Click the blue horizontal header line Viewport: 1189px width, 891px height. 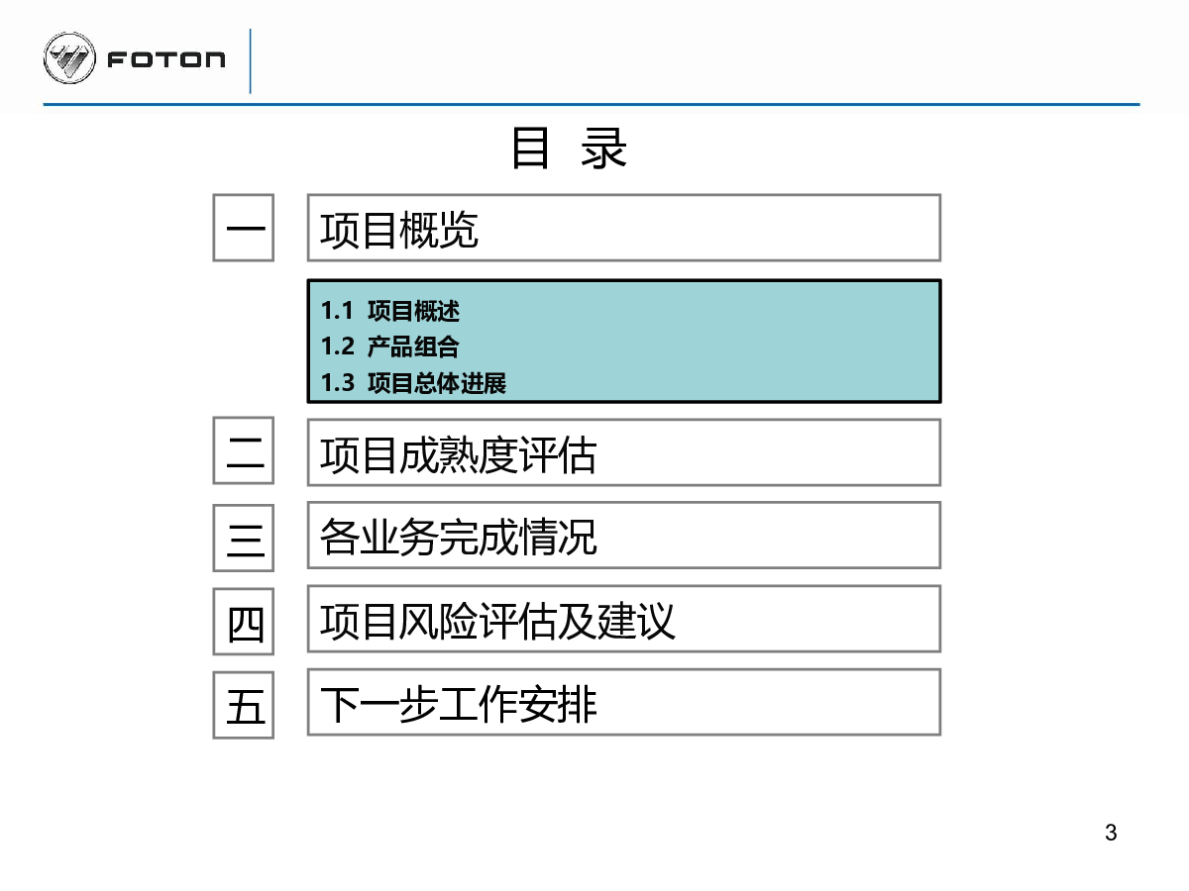[592, 104]
